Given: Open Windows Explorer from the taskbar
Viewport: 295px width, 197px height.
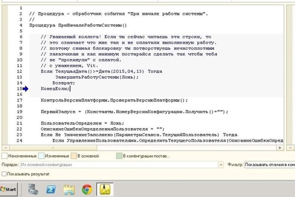Looking at the screenshot, I should click(69, 189).
